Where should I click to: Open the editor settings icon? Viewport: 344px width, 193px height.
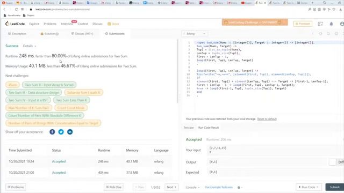(x=336, y=34)
